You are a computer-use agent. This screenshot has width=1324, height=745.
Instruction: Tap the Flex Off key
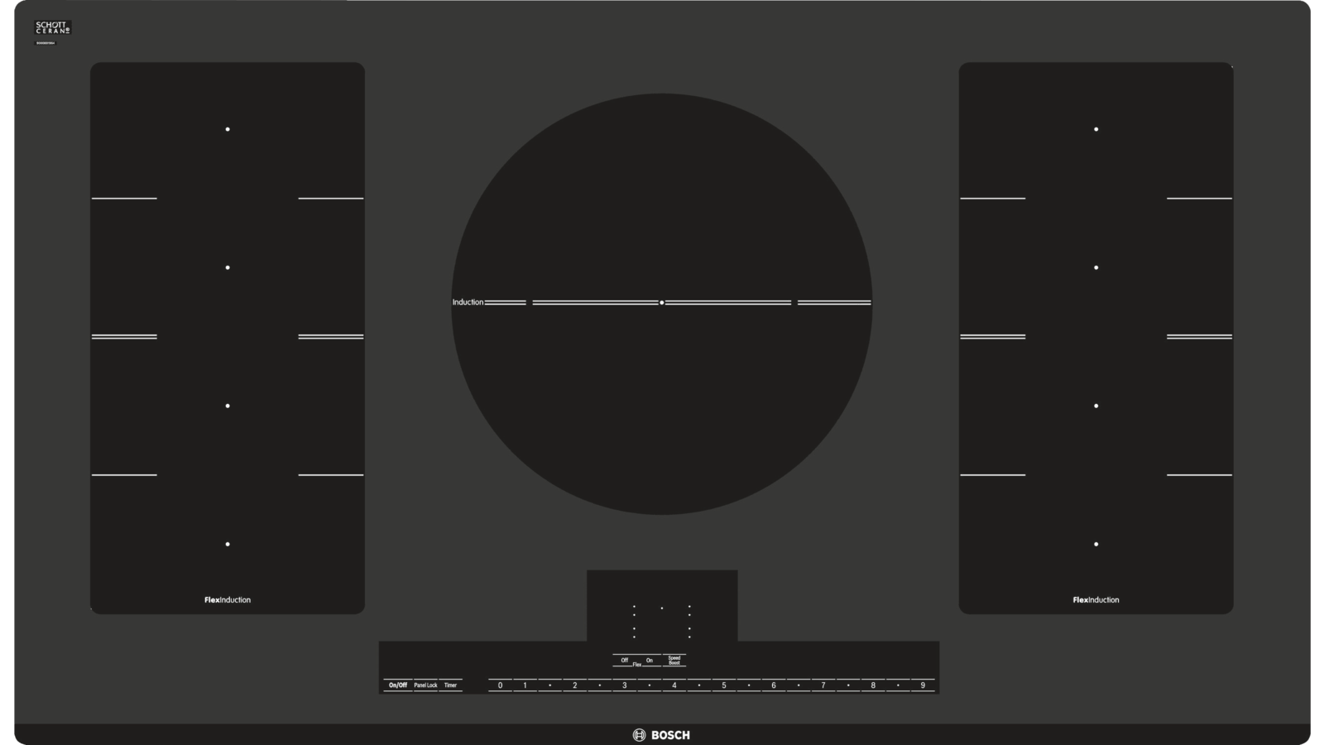[625, 661]
